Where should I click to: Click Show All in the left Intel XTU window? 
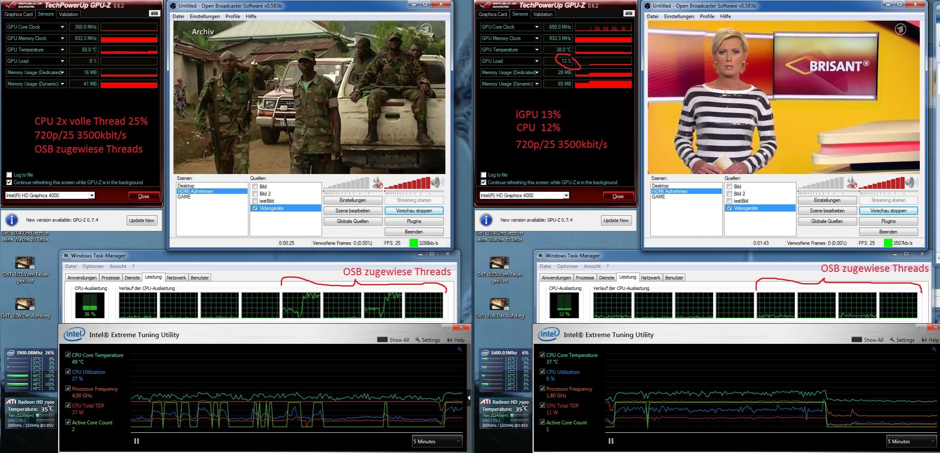[393, 340]
